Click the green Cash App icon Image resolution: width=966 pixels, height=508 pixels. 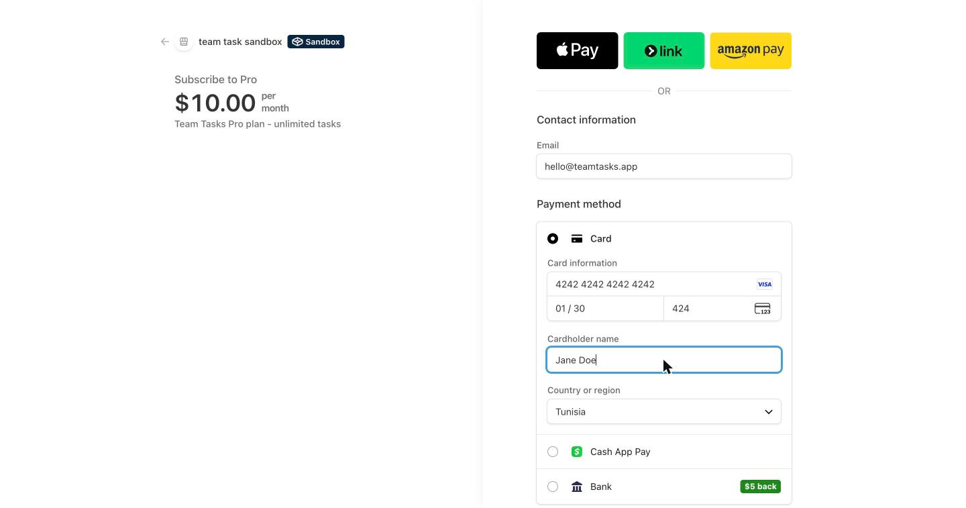point(577,452)
